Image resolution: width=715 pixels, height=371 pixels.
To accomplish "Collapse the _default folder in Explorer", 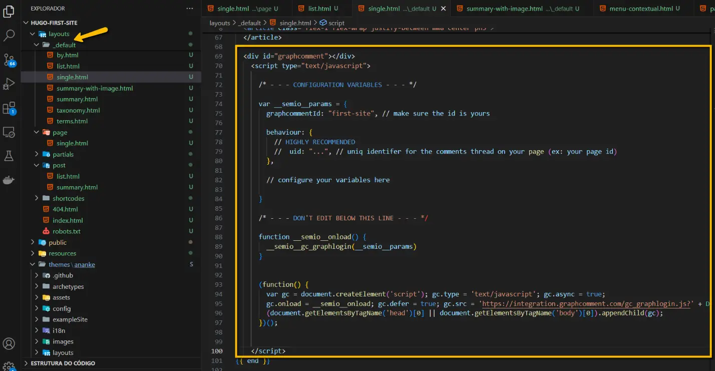I will (36, 44).
